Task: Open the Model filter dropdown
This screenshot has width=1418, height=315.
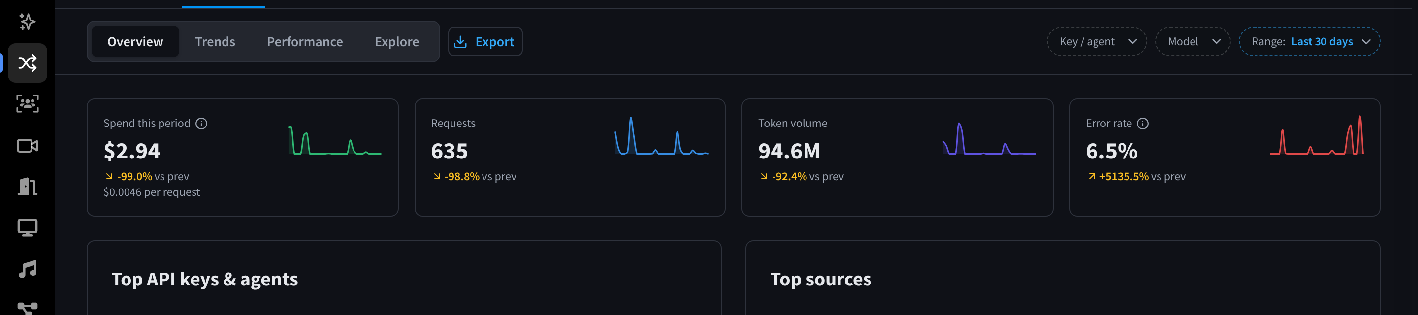Action: [1192, 41]
